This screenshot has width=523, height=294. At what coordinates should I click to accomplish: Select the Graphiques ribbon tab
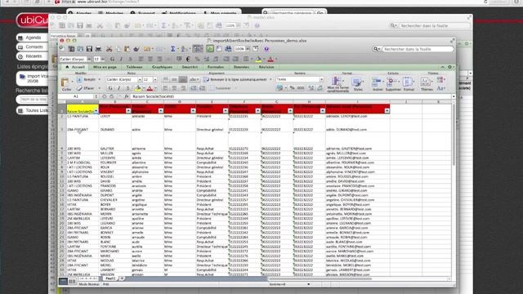coord(162,67)
